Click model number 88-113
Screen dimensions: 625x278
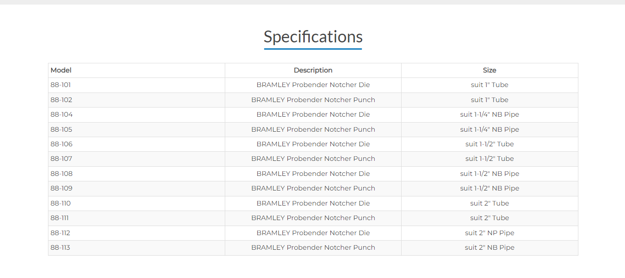(60, 247)
